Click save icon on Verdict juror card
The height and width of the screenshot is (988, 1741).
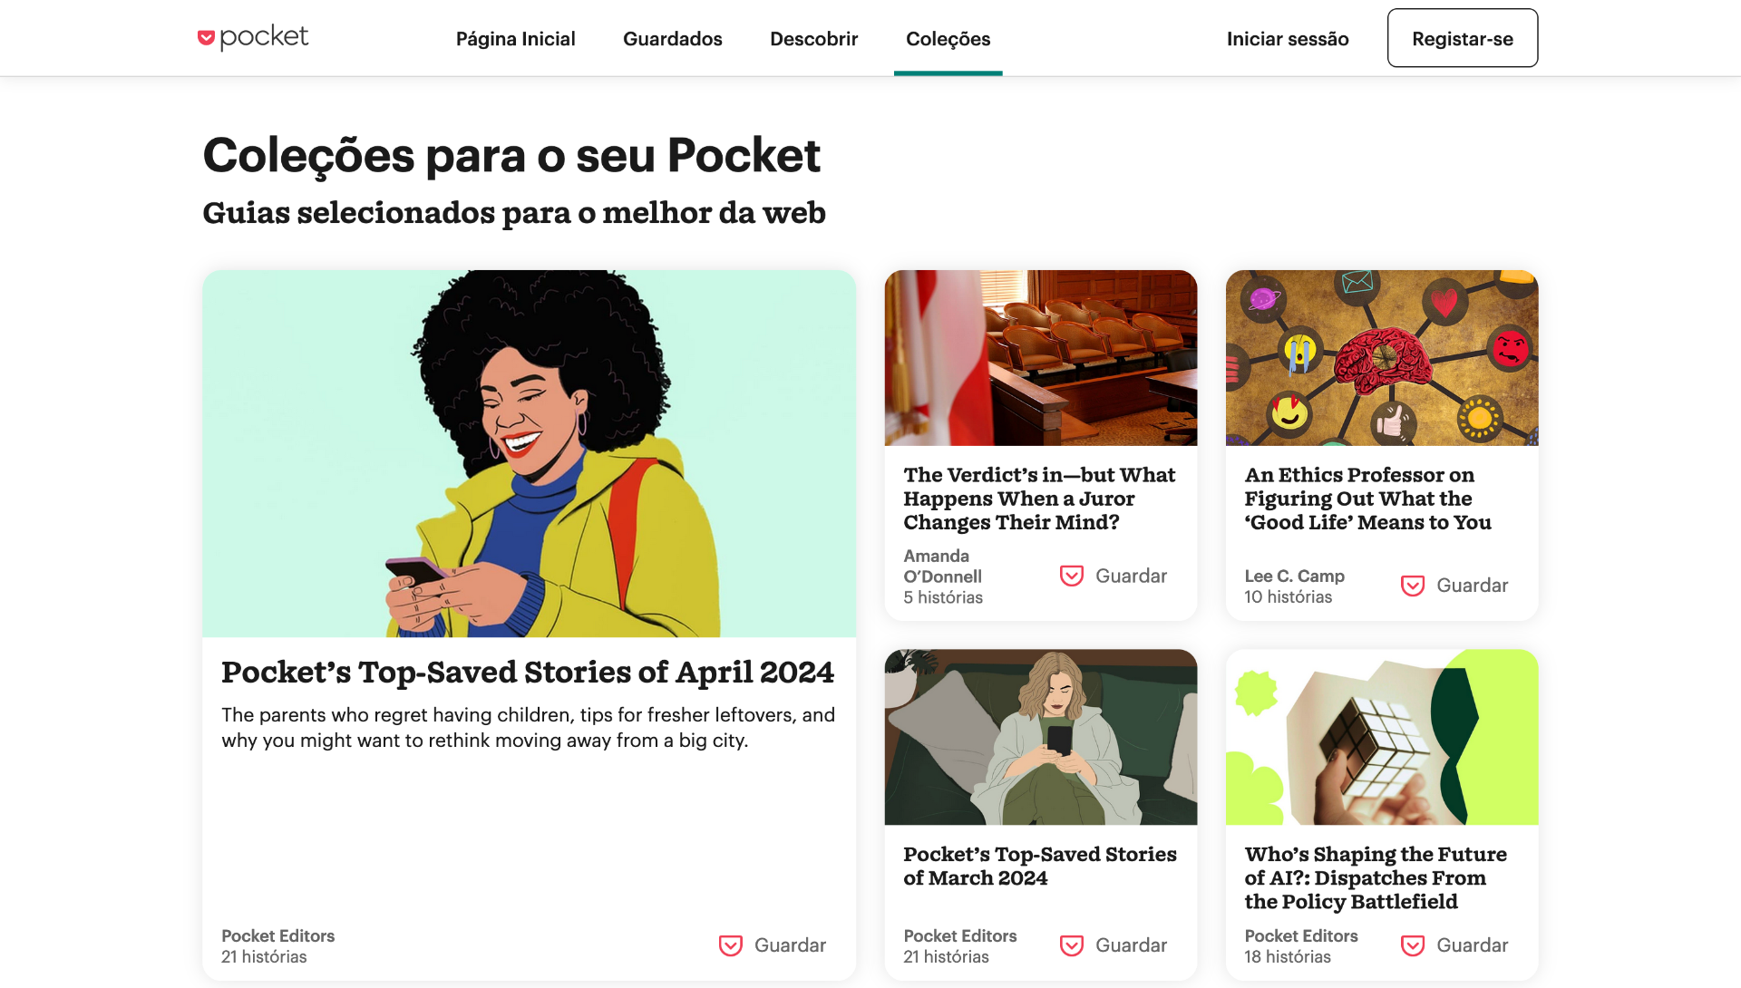[x=1072, y=576]
